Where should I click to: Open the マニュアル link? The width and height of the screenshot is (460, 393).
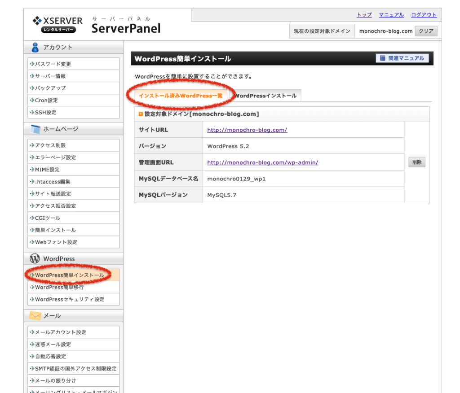[x=391, y=15]
